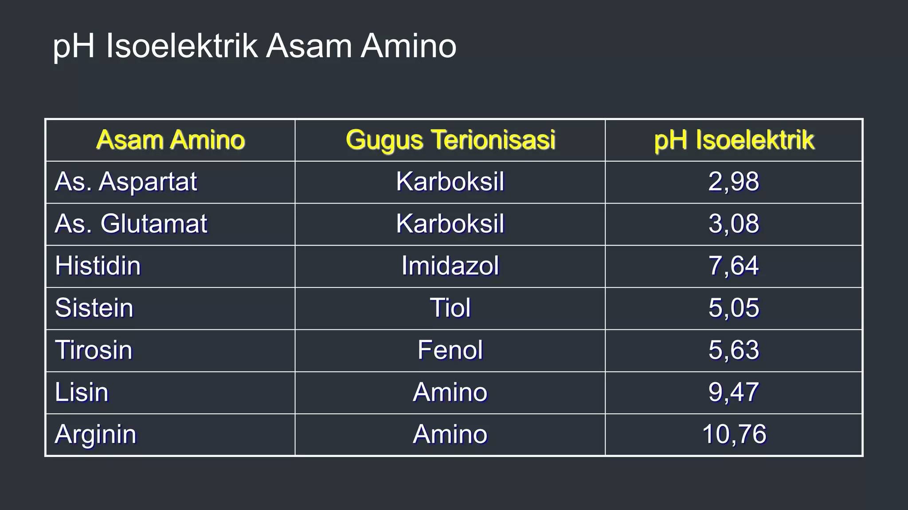The image size is (908, 510).
Task: Select the Fenol cell
Action: (450, 350)
